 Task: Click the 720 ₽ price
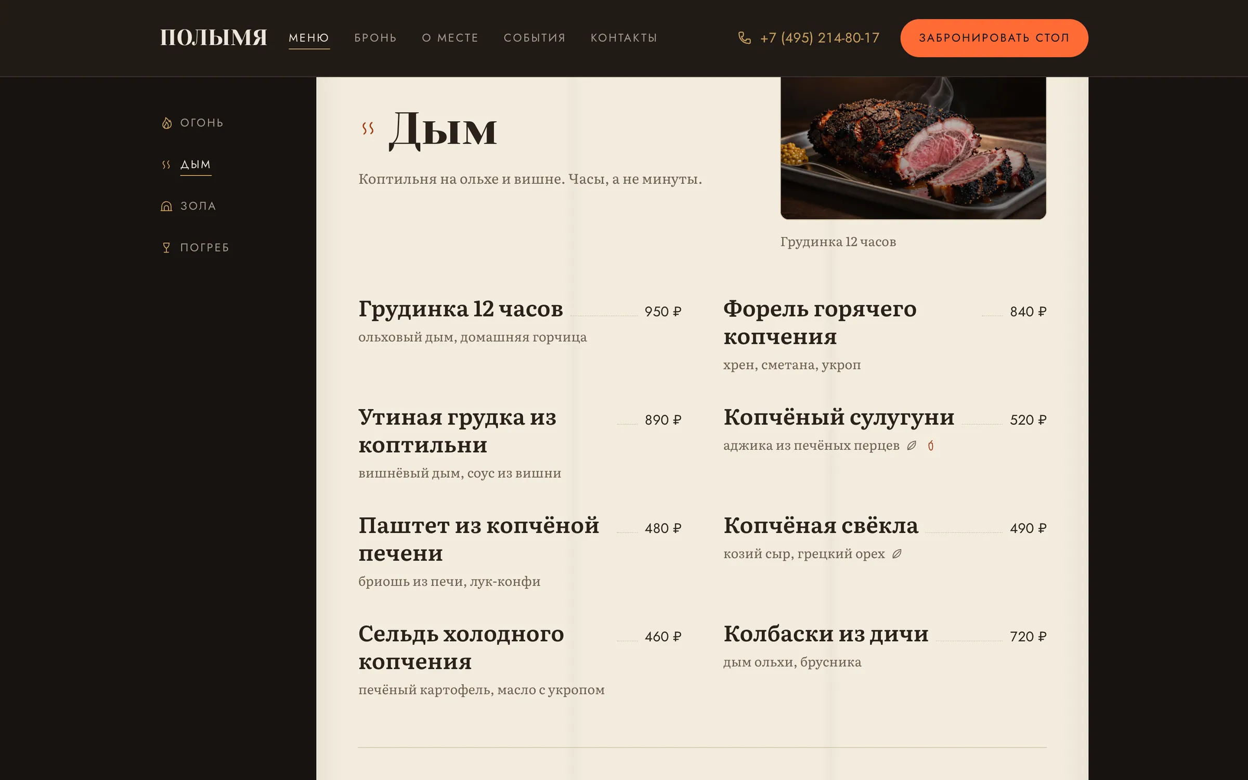tap(1028, 636)
